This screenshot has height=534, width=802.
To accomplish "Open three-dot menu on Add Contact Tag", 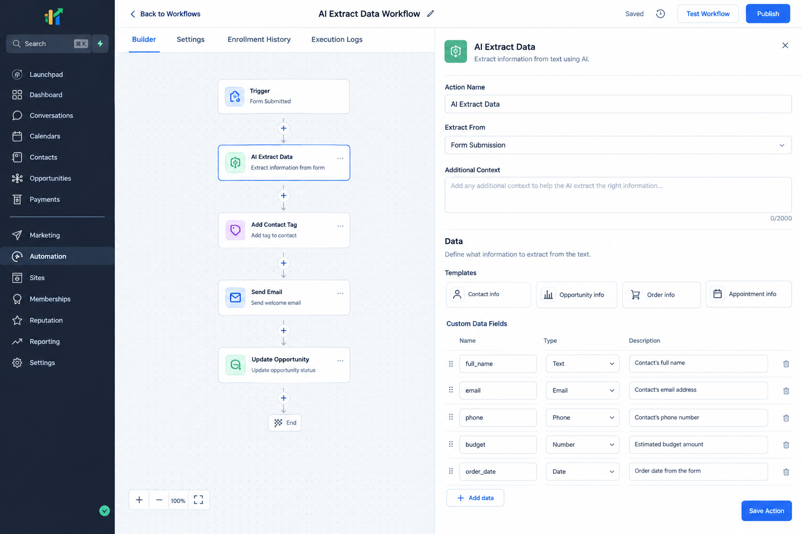I will [340, 226].
